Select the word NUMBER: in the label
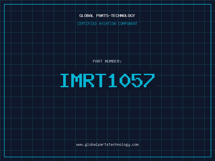Image resolution: width=215 pixels, height=161 pixels. 113,61
